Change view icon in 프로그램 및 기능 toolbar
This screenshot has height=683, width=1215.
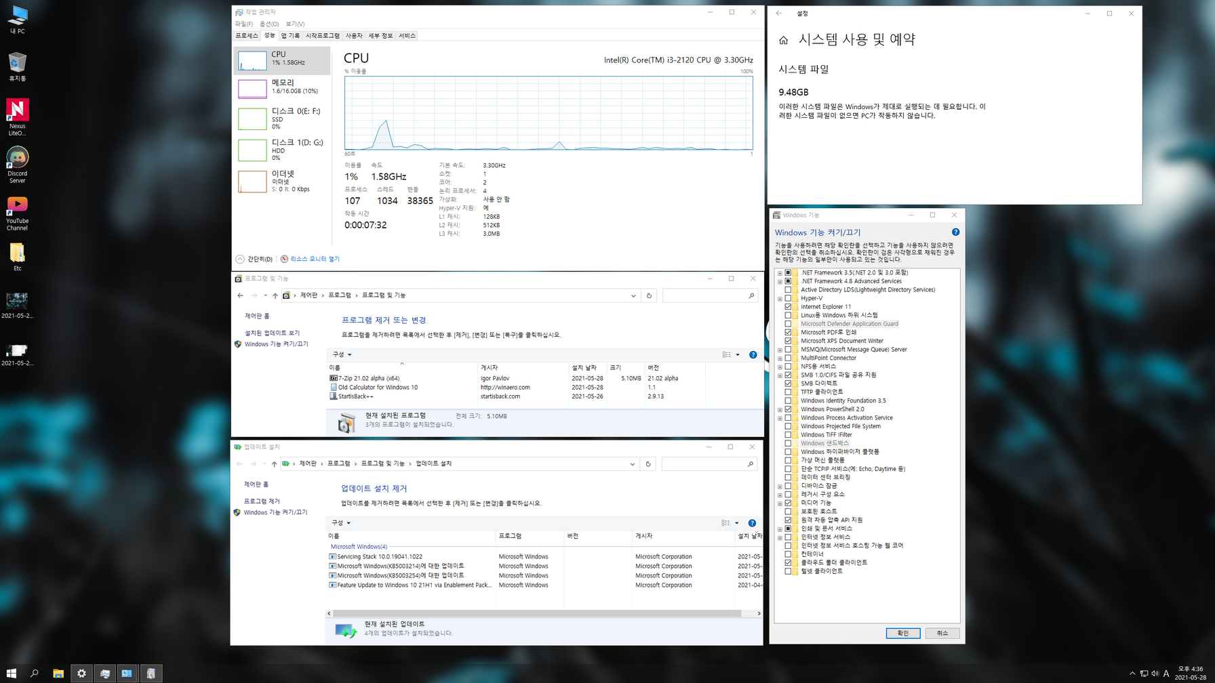(727, 354)
